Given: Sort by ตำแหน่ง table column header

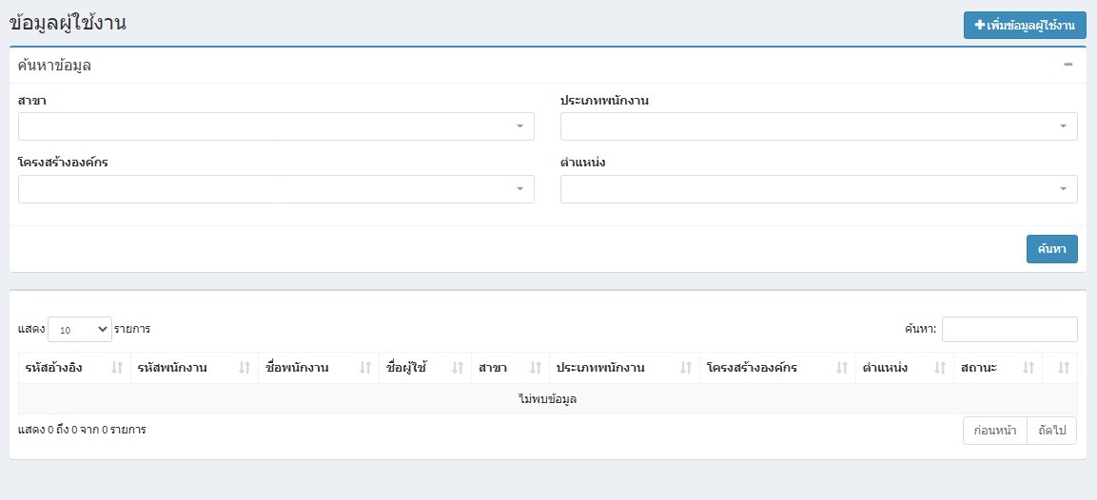Looking at the screenshot, I should pyautogui.click(x=905, y=368).
